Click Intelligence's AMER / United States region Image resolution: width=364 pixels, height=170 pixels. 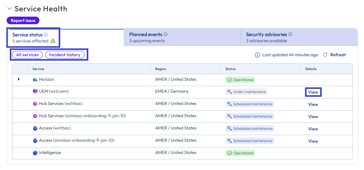[176, 152]
